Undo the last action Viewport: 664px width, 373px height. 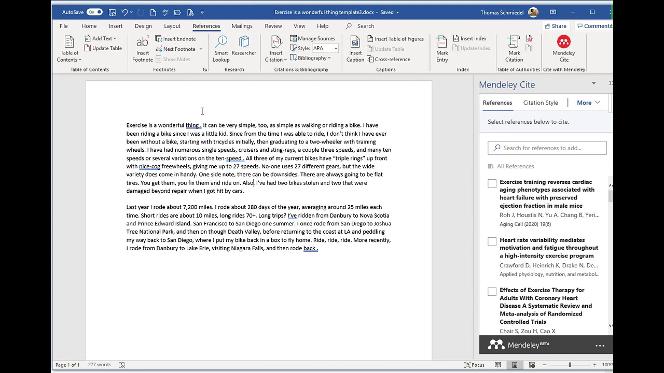[x=125, y=12]
